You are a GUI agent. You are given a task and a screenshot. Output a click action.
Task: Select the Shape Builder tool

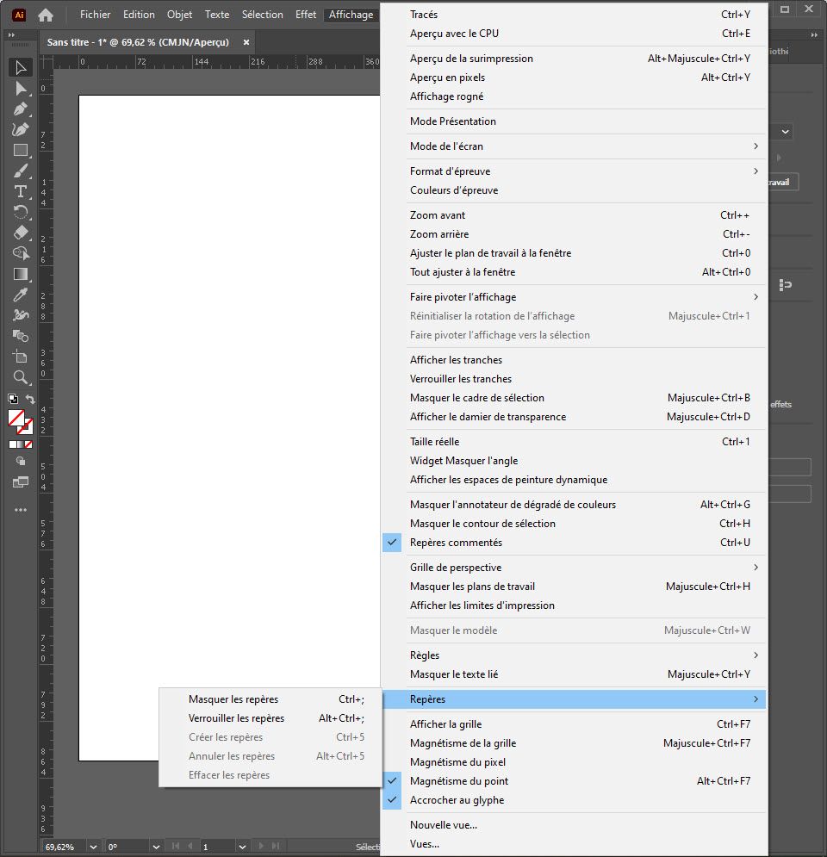(20, 253)
